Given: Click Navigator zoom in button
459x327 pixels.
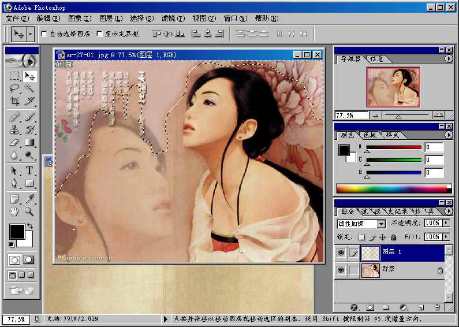Looking at the screenshot, I should coord(438,116).
